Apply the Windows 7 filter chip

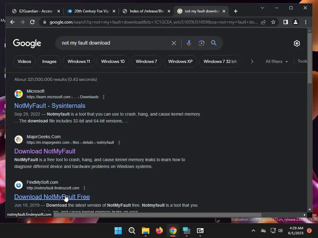146,61
